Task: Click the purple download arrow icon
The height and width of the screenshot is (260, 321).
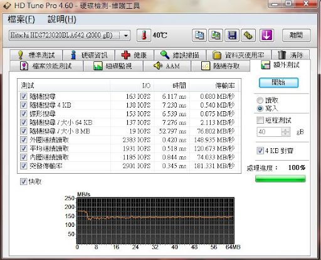Action: [x=266, y=35]
